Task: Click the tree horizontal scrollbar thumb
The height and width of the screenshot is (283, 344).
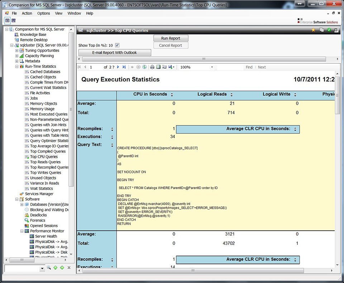Action: (x=22, y=260)
